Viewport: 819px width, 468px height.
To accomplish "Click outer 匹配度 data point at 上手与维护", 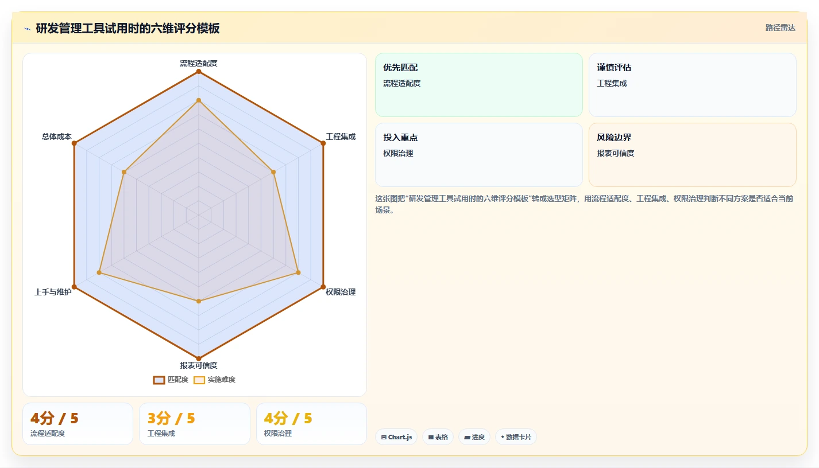I will click(74, 287).
